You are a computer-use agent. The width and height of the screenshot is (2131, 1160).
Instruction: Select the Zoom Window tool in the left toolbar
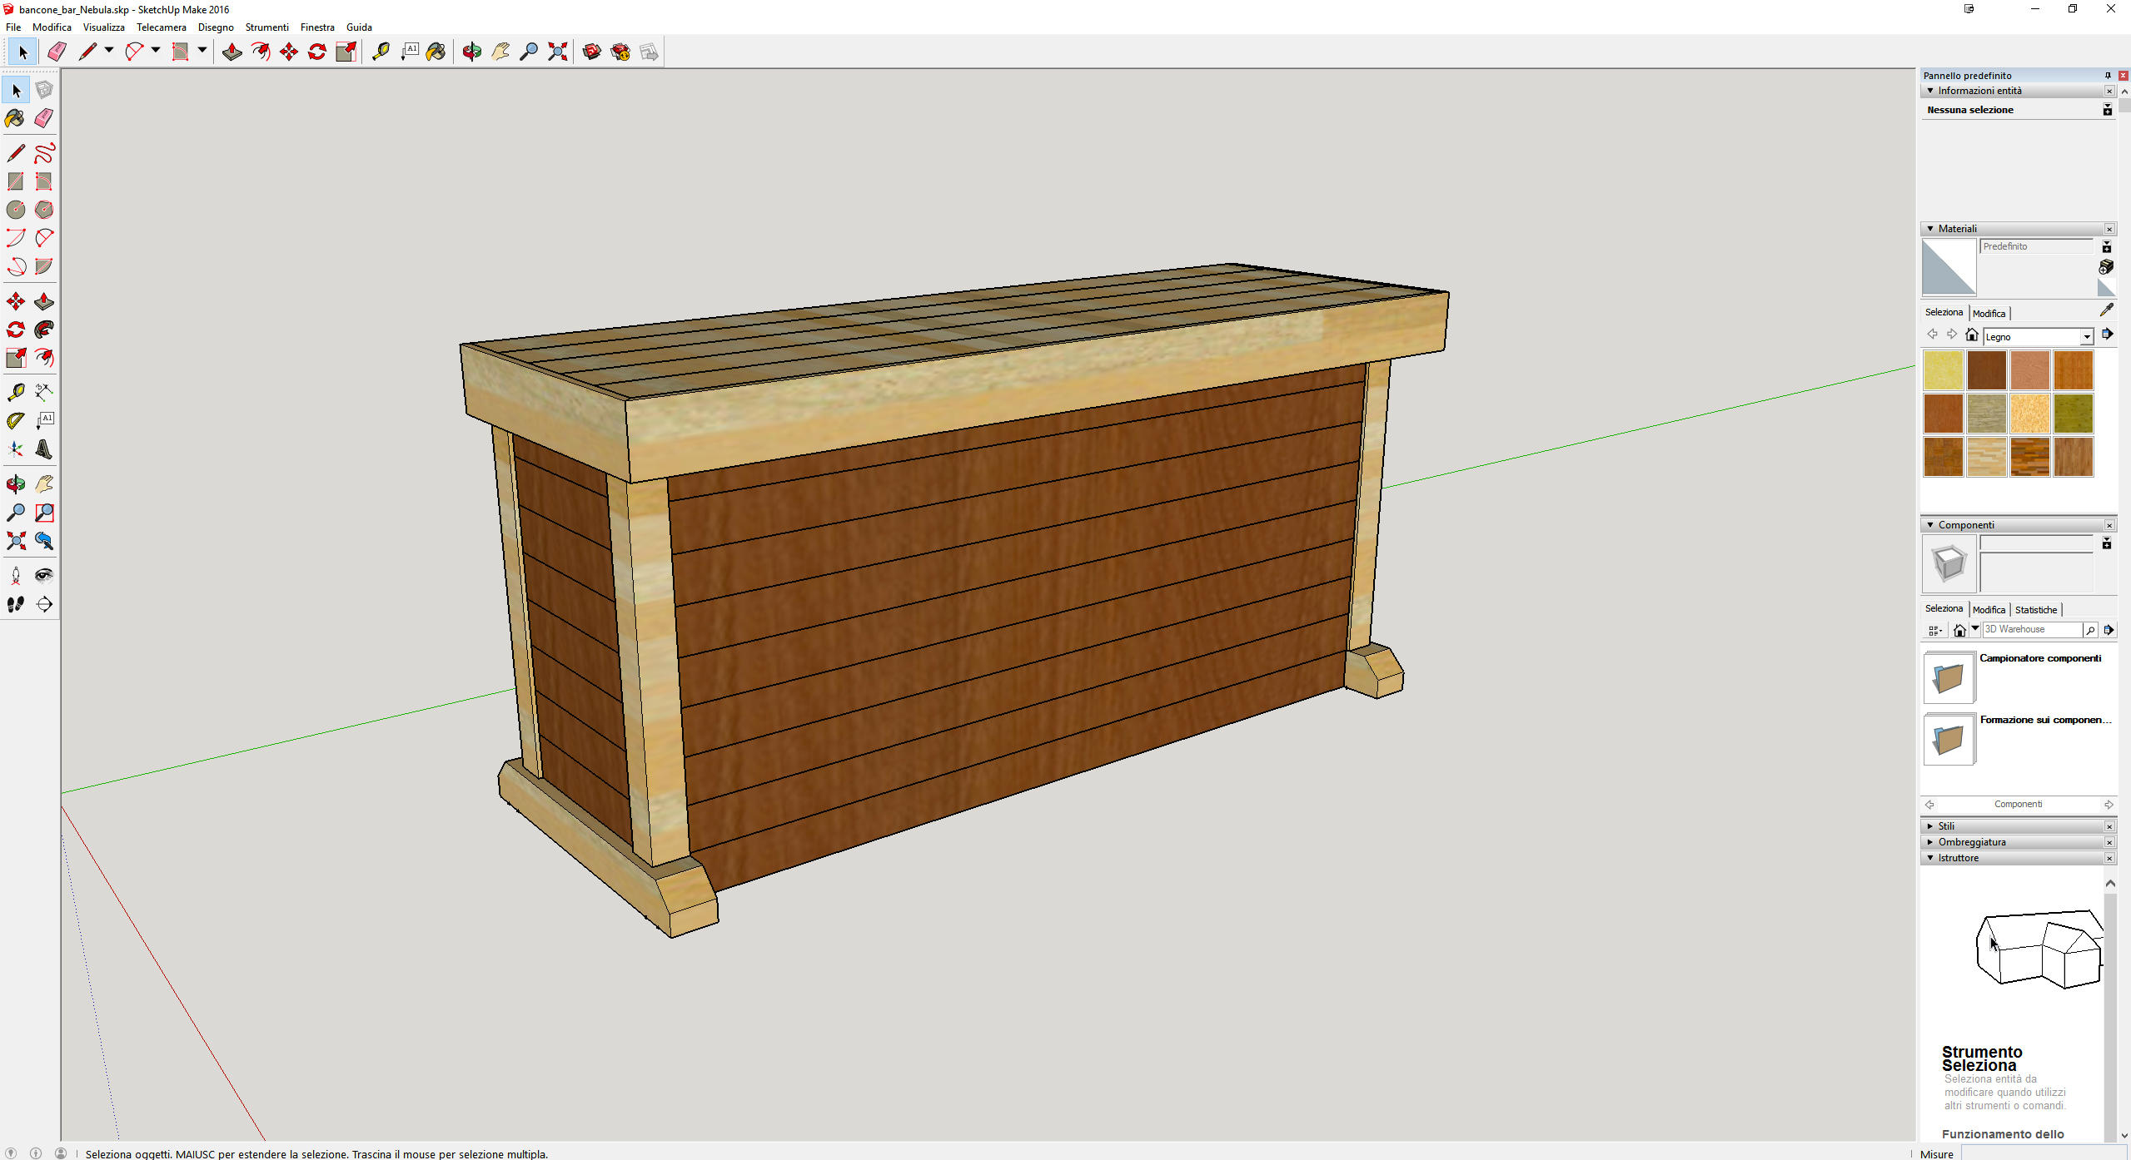click(x=44, y=513)
